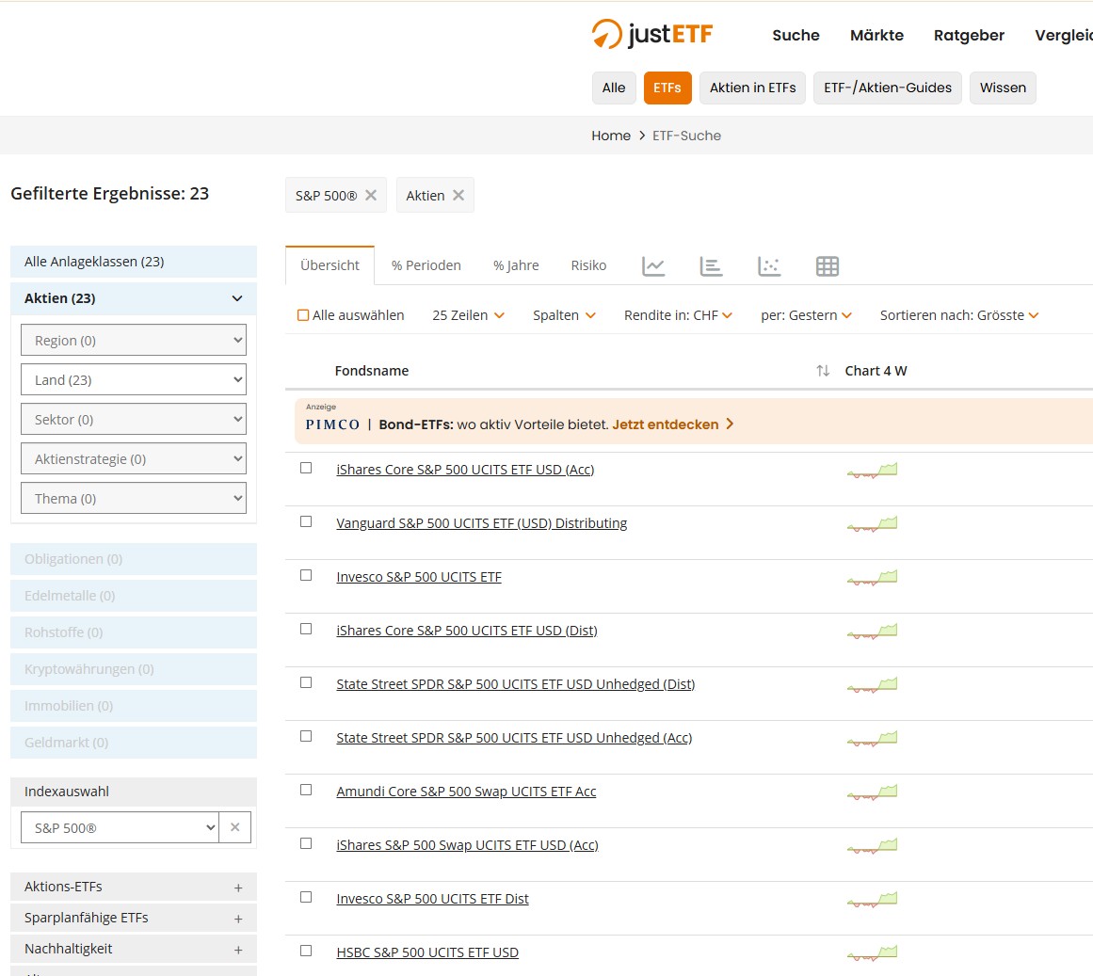The height and width of the screenshot is (976, 1093).
Task: Expand the Sparplanfähige ETFs section
Action: tap(134, 919)
